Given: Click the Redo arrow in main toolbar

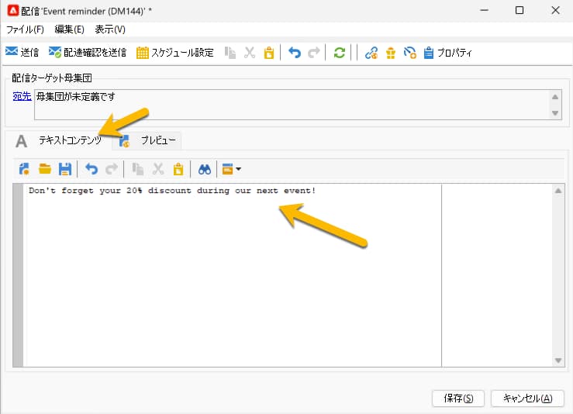Looking at the screenshot, I should point(313,53).
